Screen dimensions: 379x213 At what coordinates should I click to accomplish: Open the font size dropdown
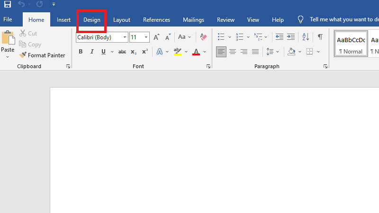tap(146, 37)
